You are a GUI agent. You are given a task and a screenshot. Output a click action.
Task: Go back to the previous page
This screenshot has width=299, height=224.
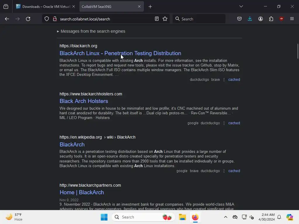7,19
